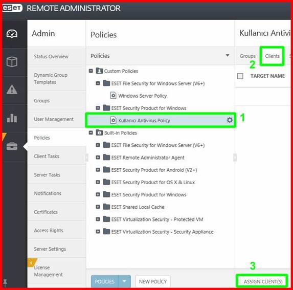Open the Dashboard gauge icon in sidebar
Image resolution: width=293 pixels, height=290 pixels.
coord(12,34)
